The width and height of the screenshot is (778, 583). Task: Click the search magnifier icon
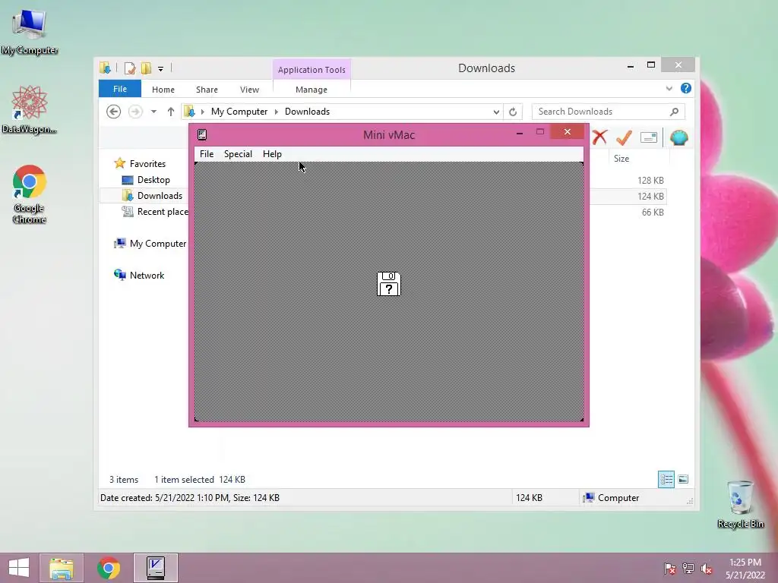(x=674, y=112)
